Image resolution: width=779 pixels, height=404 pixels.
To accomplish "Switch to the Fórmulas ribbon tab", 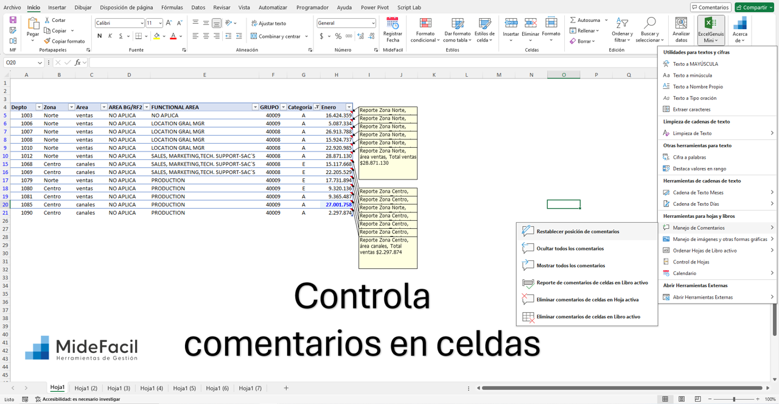I will (x=172, y=7).
